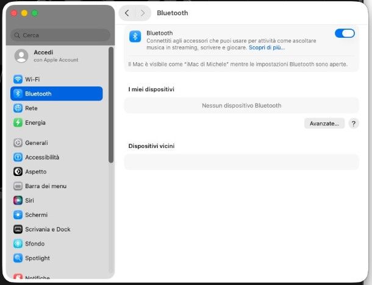The height and width of the screenshot is (285, 372).
Task: Click the Schermi icon
Action: tap(18, 215)
